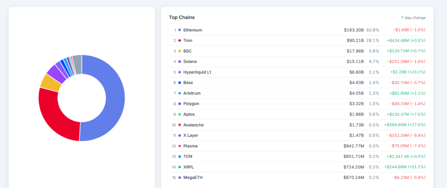Screen dimensions: 447x188
Task: Click Avalanche's +$368.80M (+27.0%) change
Action: pyautogui.click(x=405, y=125)
